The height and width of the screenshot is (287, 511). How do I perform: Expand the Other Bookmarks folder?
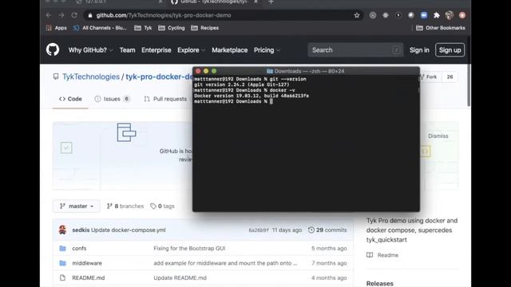click(x=441, y=28)
